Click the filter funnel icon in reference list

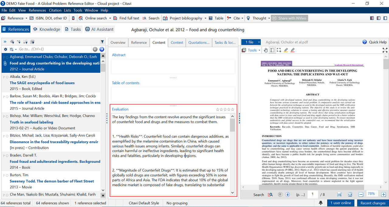(x=102, y=42)
